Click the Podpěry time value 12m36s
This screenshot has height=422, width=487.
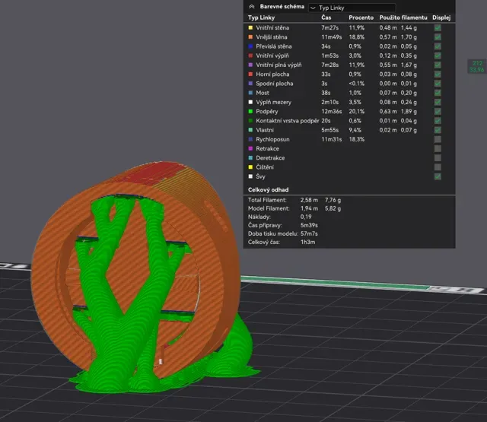(x=332, y=112)
